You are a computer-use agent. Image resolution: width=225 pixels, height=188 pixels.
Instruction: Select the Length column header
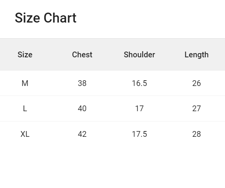[x=196, y=55]
